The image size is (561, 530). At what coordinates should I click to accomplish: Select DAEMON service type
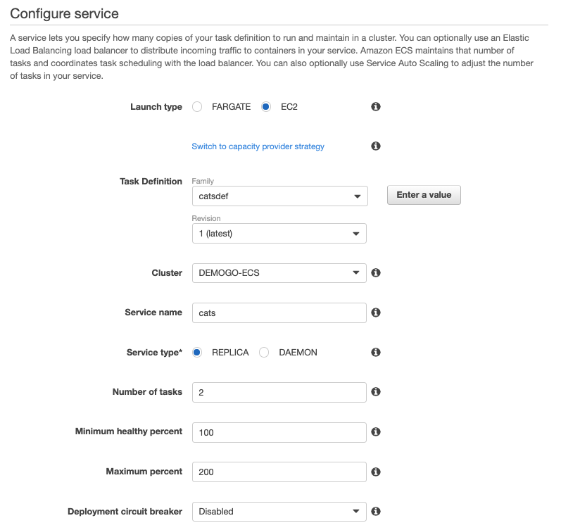(x=264, y=353)
